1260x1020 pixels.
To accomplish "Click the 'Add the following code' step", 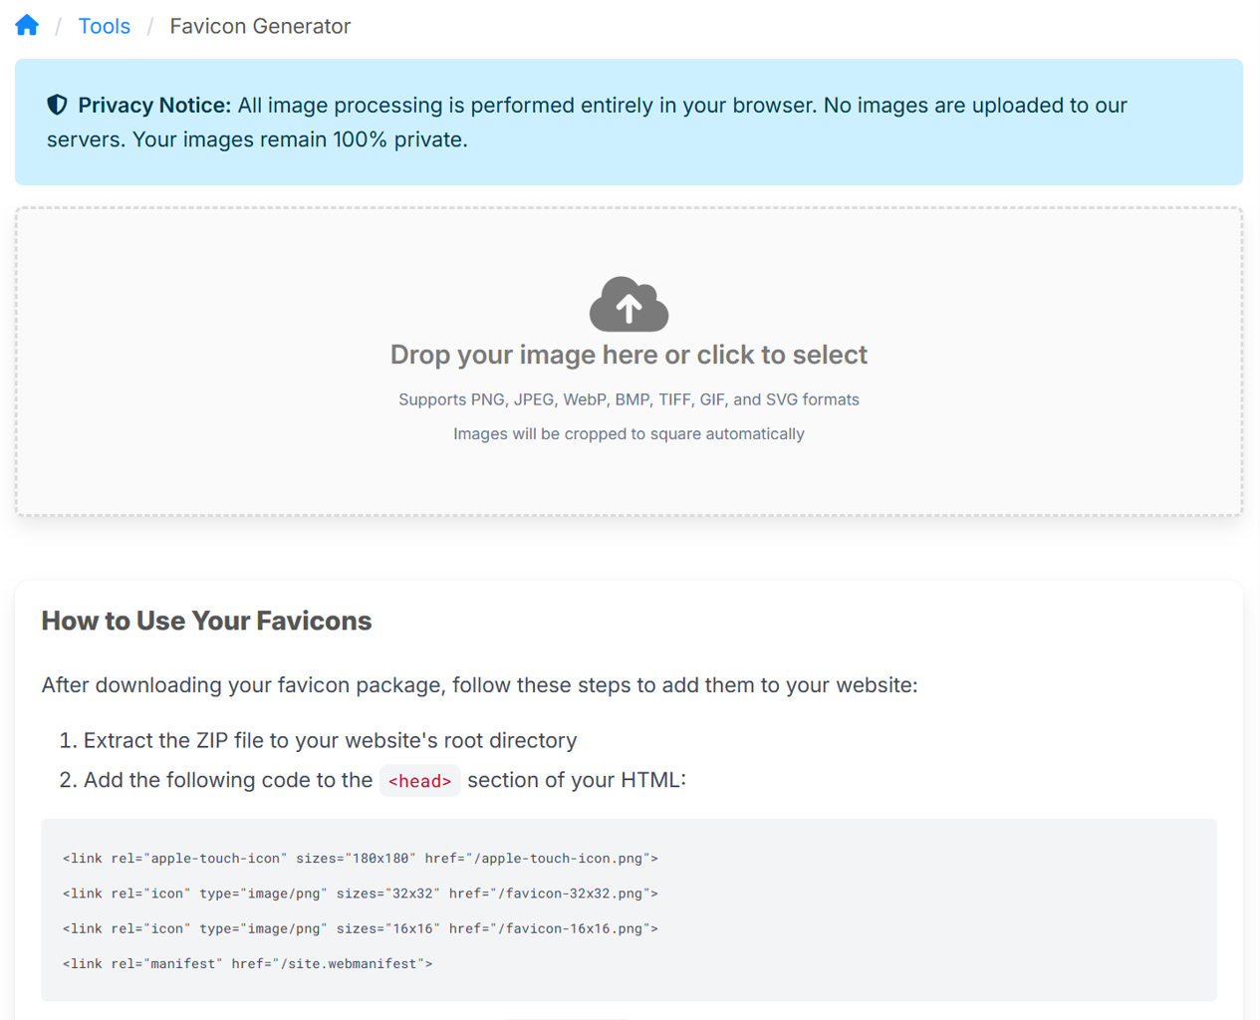I will click(227, 780).
